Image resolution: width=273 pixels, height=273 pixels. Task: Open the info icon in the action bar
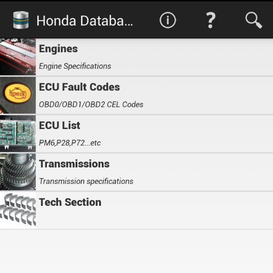click(167, 20)
